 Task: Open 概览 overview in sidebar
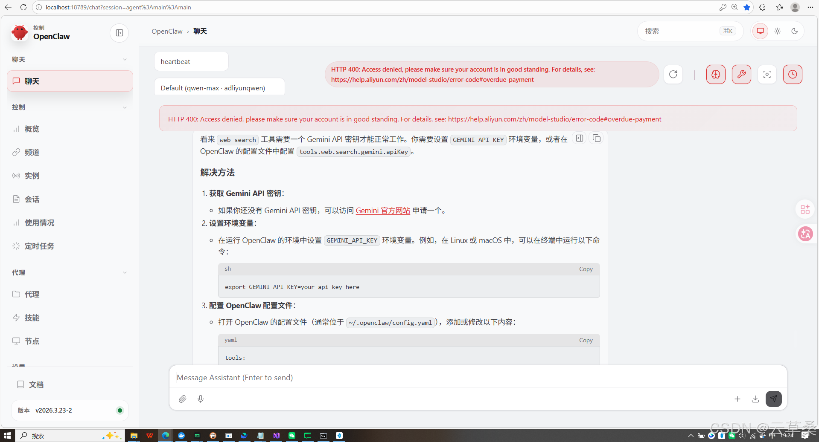tap(70, 129)
